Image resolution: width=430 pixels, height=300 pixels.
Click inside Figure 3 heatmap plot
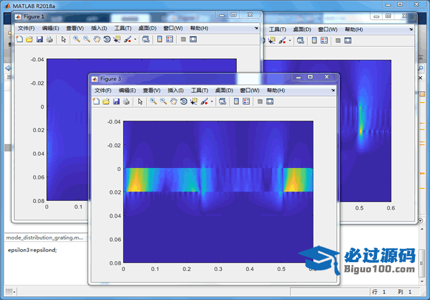point(218,191)
